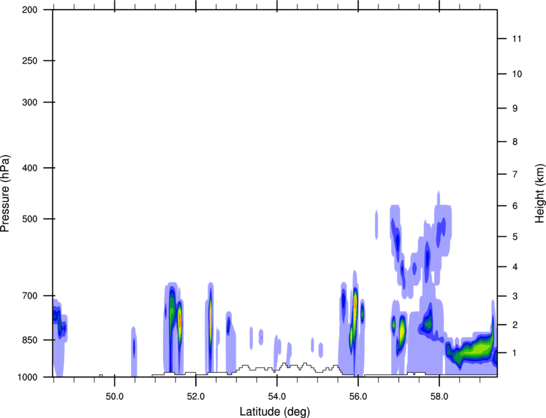Click the 54.0 latitude label

click(x=277, y=396)
